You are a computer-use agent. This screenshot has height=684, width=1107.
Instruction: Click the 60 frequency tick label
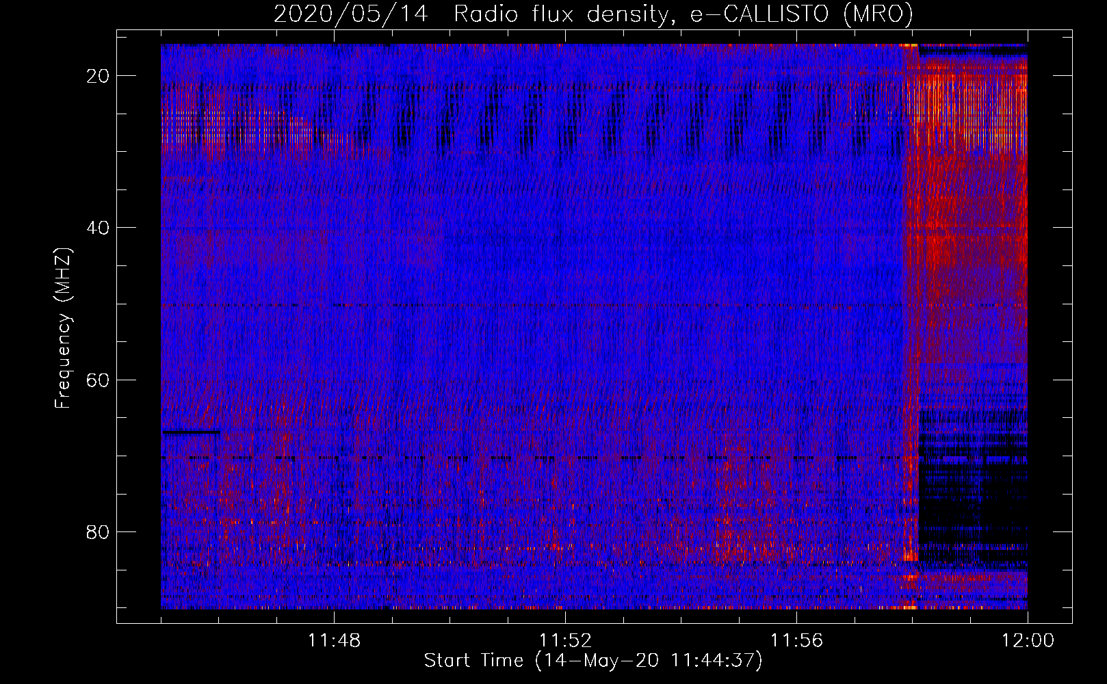98,380
